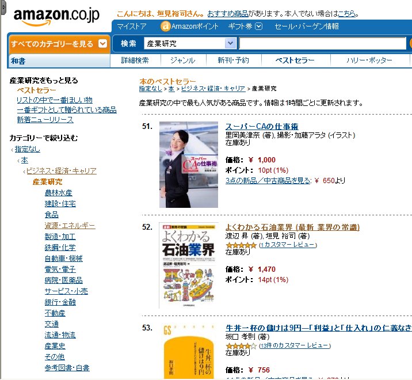Open the ジャンル tab
This screenshot has height=380, width=412.
coord(183,60)
